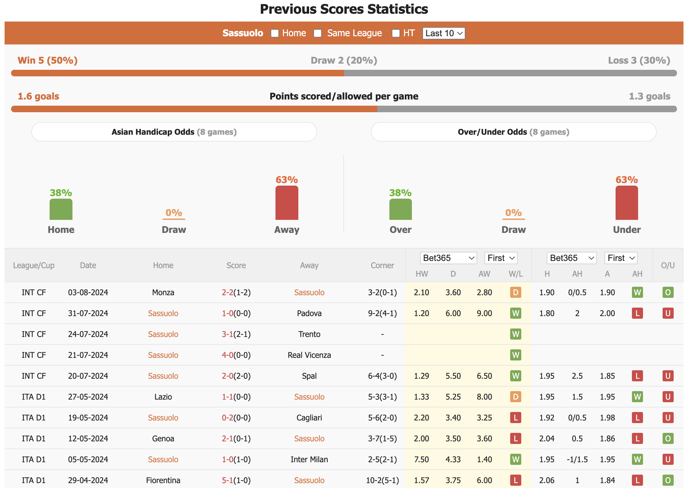
Task: Click the W result badge in Padova row
Action: tap(516, 313)
